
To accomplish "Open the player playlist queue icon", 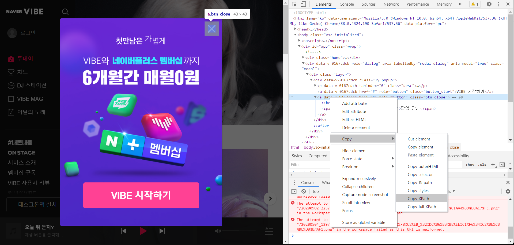I will (269, 231).
